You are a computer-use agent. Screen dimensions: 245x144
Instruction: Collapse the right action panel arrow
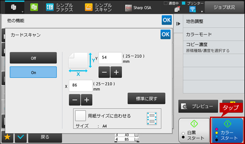pyautogui.click(x=178, y=24)
